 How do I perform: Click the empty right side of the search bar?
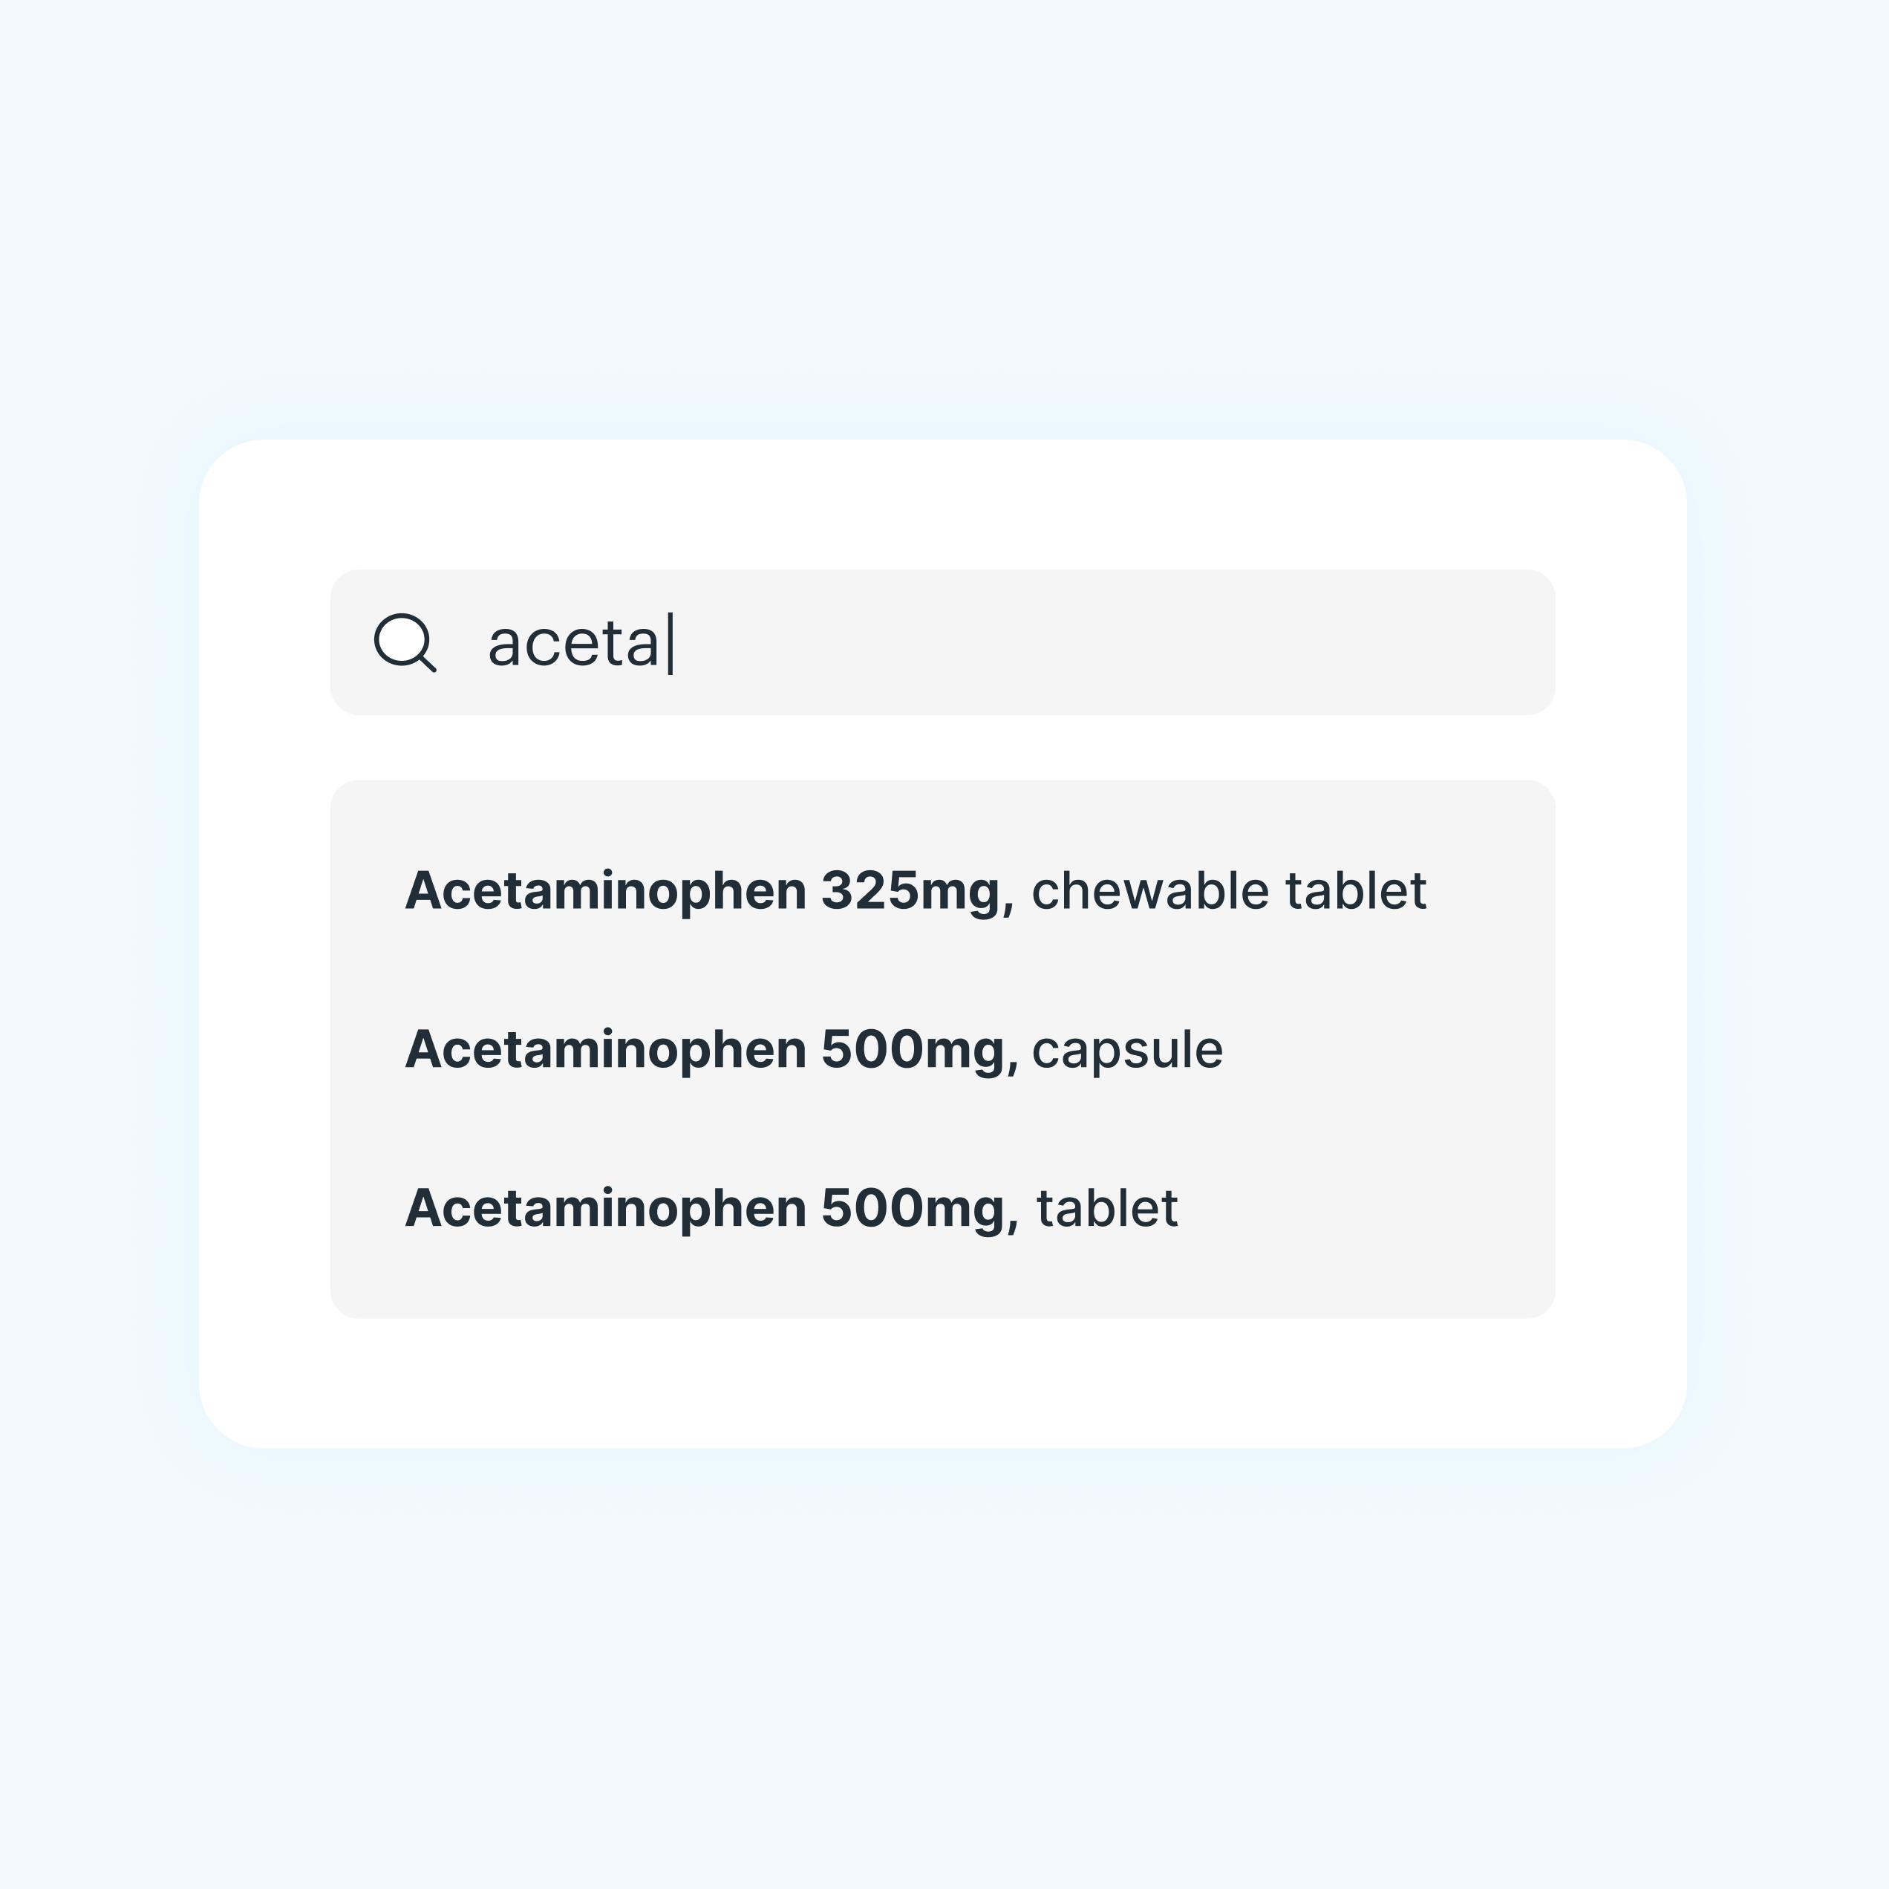(1173, 642)
